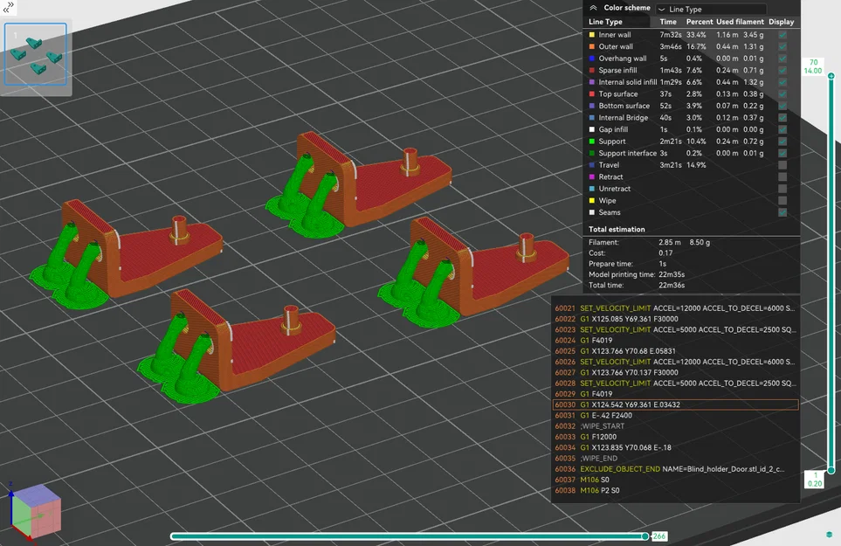Toggle Outer wall display checkbox
841x546 pixels.
pos(782,46)
